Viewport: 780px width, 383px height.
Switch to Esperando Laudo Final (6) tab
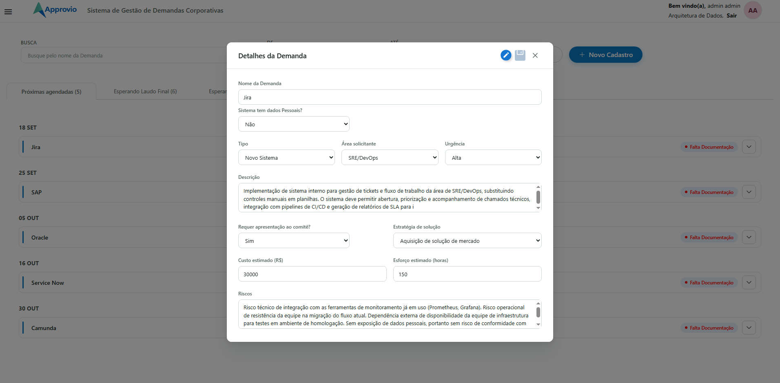(x=145, y=91)
